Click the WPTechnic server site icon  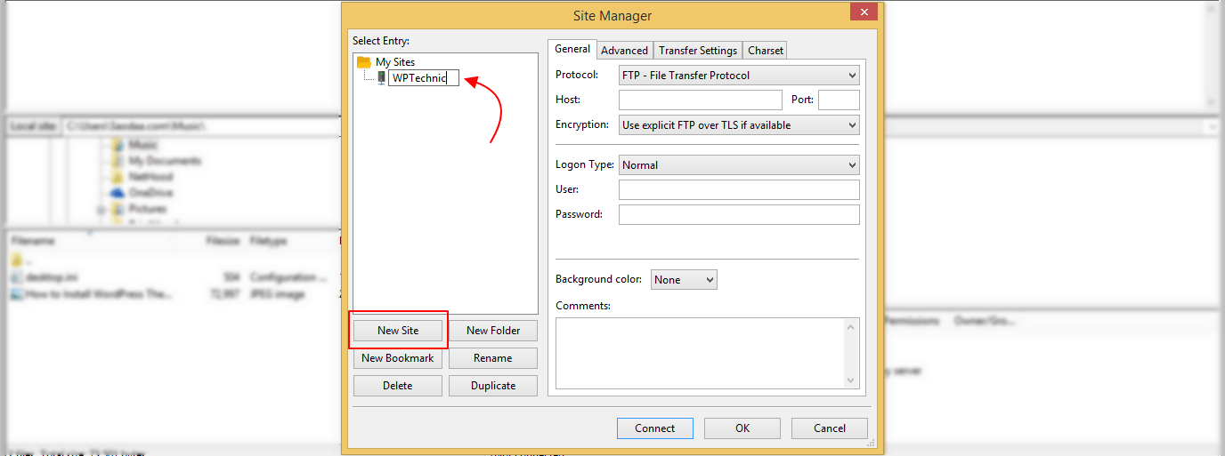point(381,78)
